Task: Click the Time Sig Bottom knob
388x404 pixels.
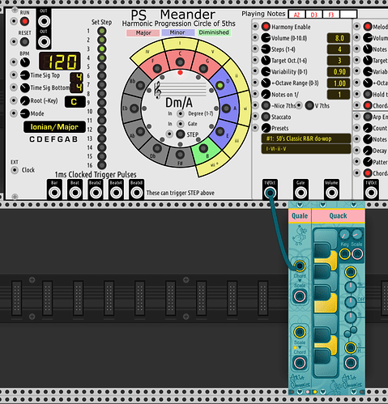Action: point(25,87)
